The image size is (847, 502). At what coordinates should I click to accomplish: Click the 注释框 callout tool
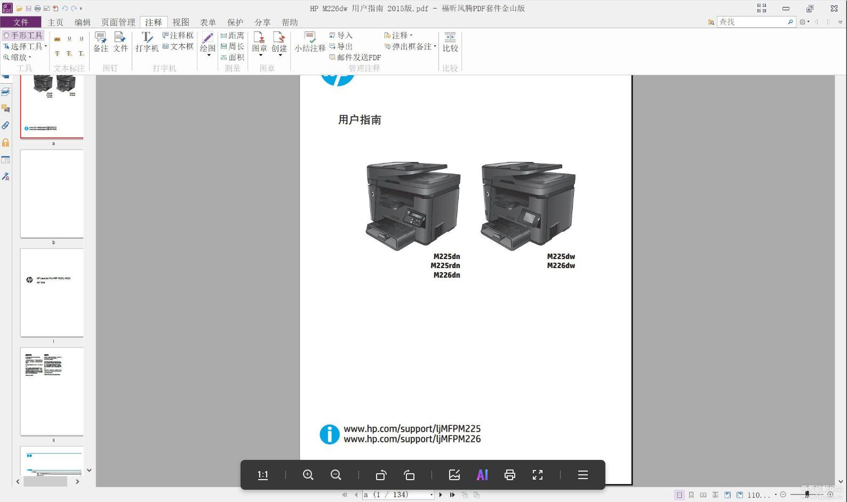(178, 35)
